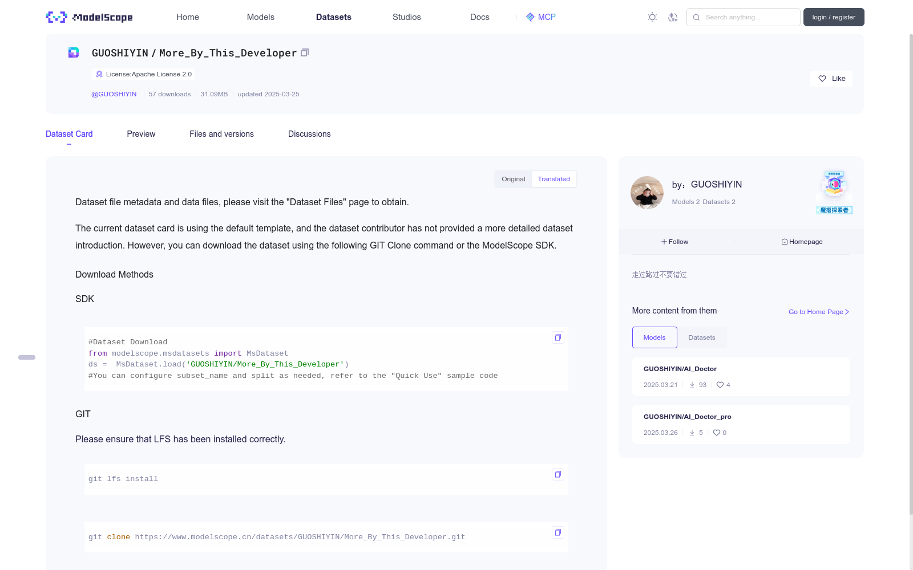Click the heart icon for AI_Doctor

[x=720, y=385]
